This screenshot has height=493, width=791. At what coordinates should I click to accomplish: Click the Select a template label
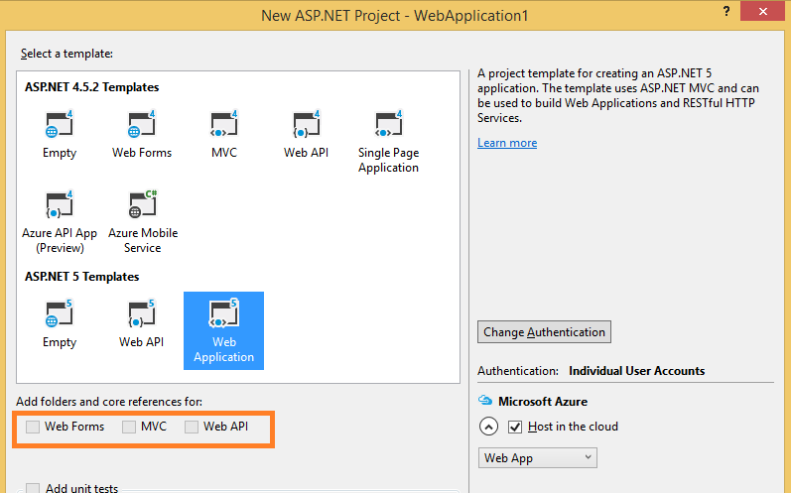(66, 54)
